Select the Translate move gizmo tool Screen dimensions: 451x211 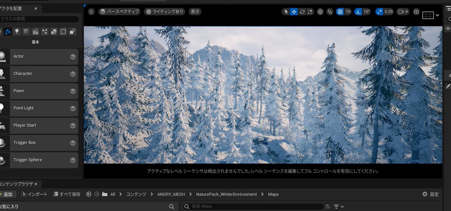pyautogui.click(x=294, y=12)
